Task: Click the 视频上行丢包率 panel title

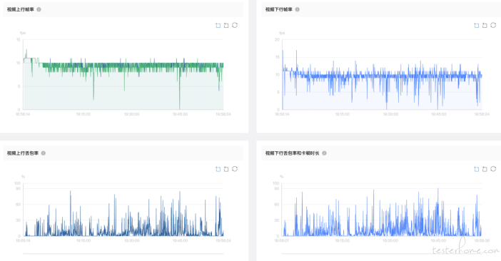Action: tap(23, 153)
